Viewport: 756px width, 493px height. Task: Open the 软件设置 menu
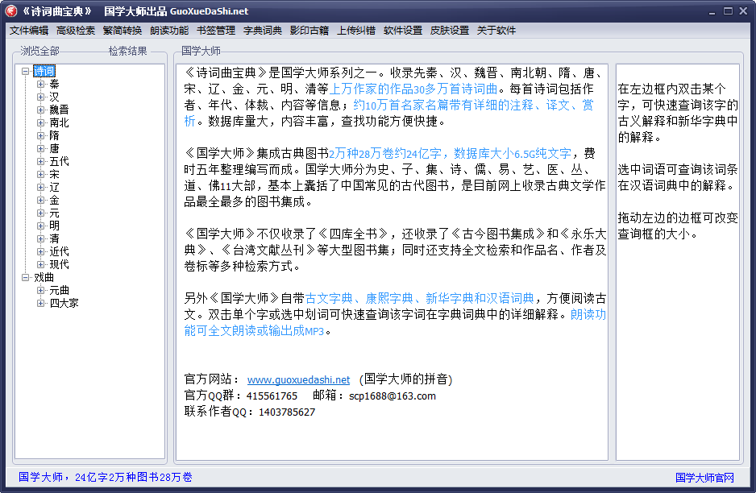403,31
